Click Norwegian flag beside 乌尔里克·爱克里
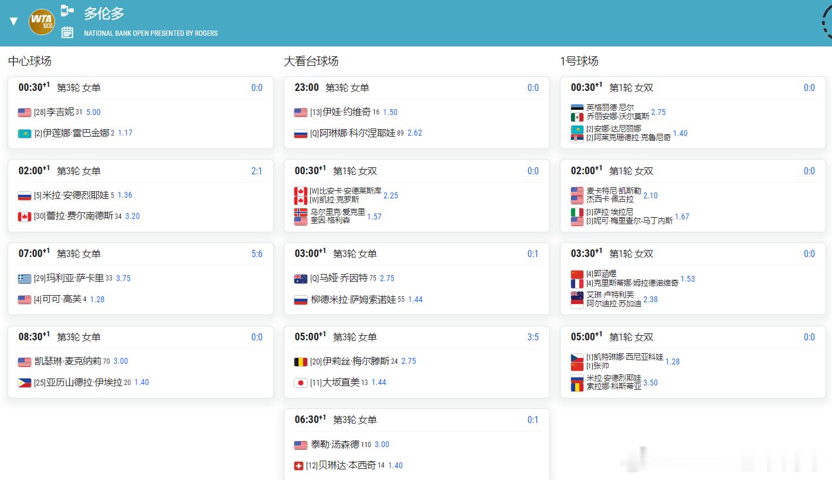 pos(301,212)
